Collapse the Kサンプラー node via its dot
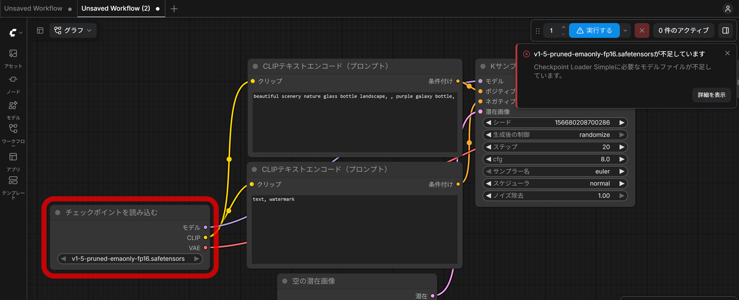The width and height of the screenshot is (739, 300). pyautogui.click(x=483, y=66)
